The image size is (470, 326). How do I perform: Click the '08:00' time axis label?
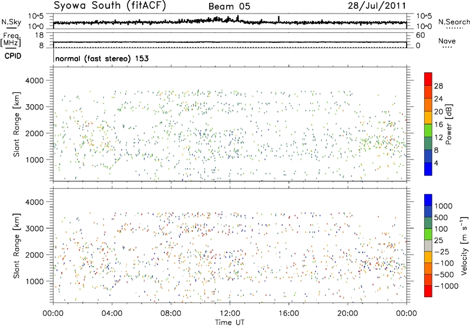(170, 314)
